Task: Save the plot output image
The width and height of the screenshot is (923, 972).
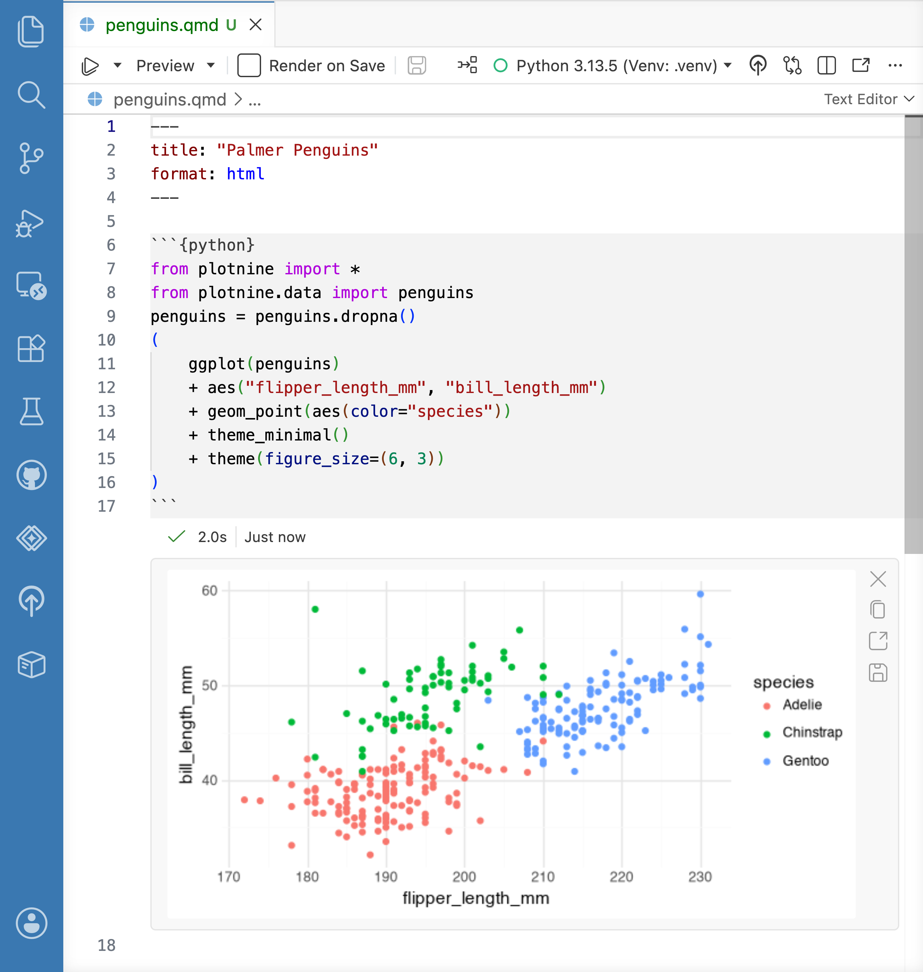Action: [878, 672]
